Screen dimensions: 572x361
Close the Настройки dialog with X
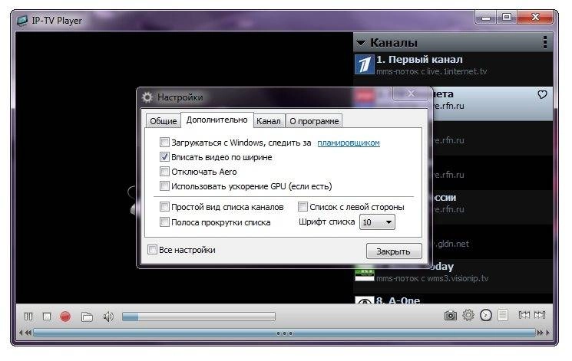(411, 94)
